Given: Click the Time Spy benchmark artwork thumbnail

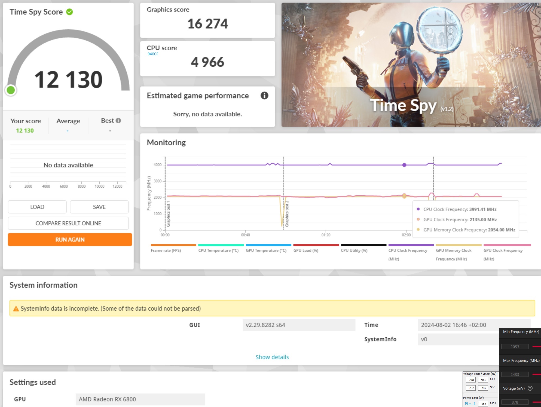Looking at the screenshot, I should point(411,65).
